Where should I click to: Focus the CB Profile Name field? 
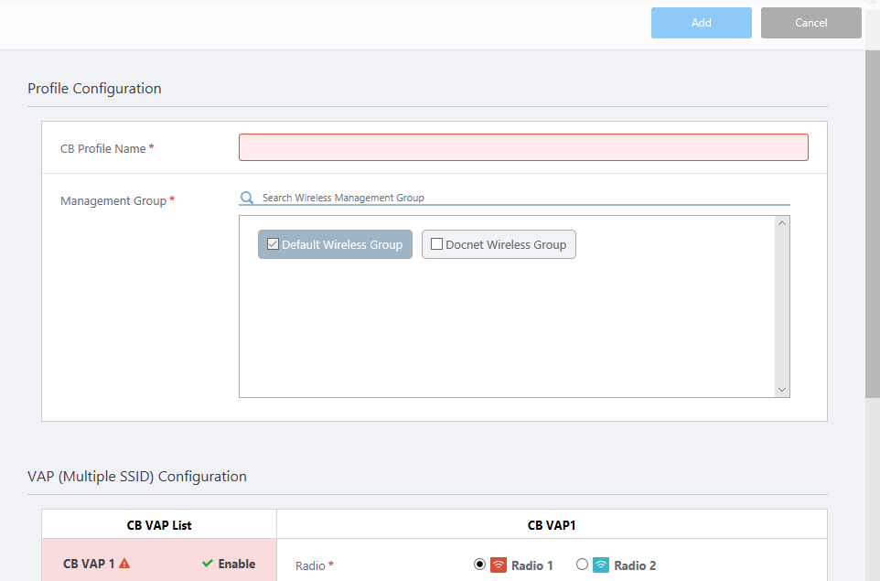pyautogui.click(x=523, y=147)
